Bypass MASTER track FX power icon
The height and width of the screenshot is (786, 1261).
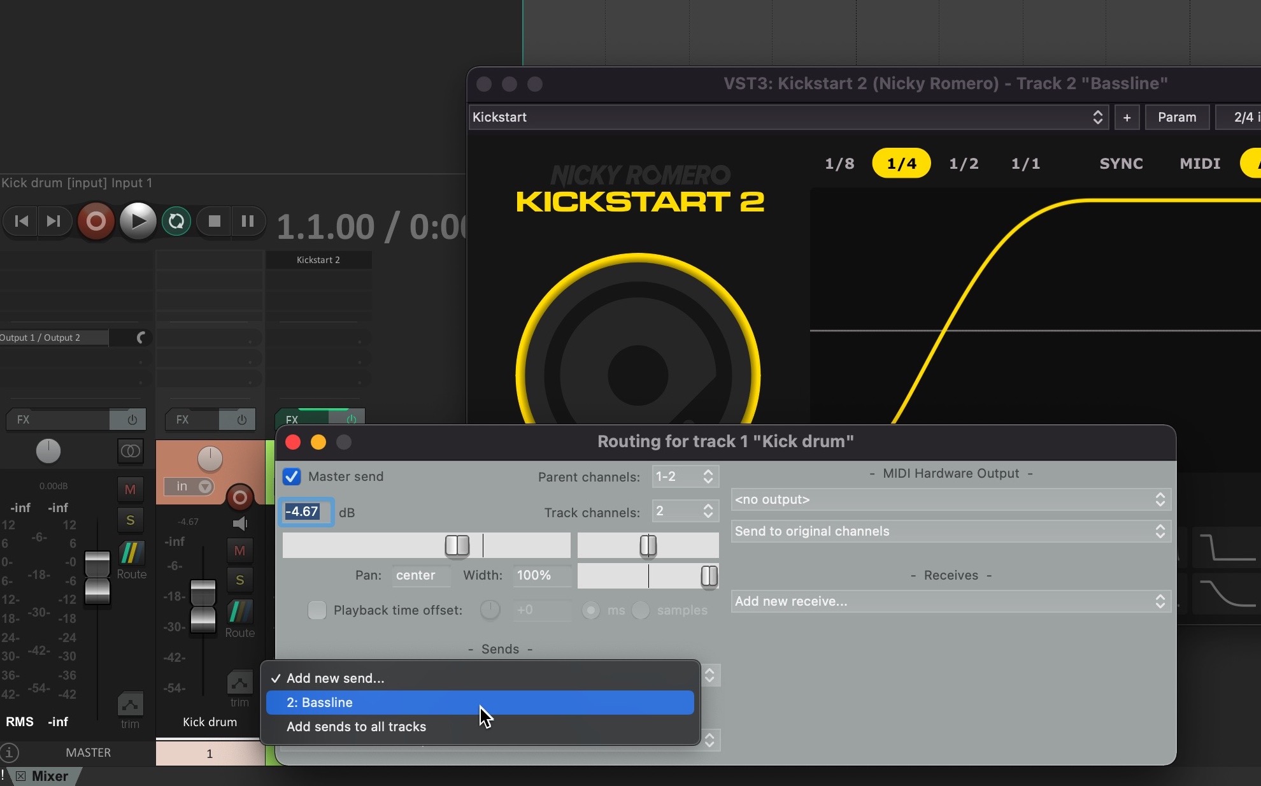[x=132, y=420]
